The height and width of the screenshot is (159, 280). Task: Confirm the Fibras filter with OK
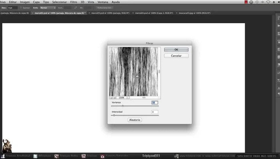176,50
